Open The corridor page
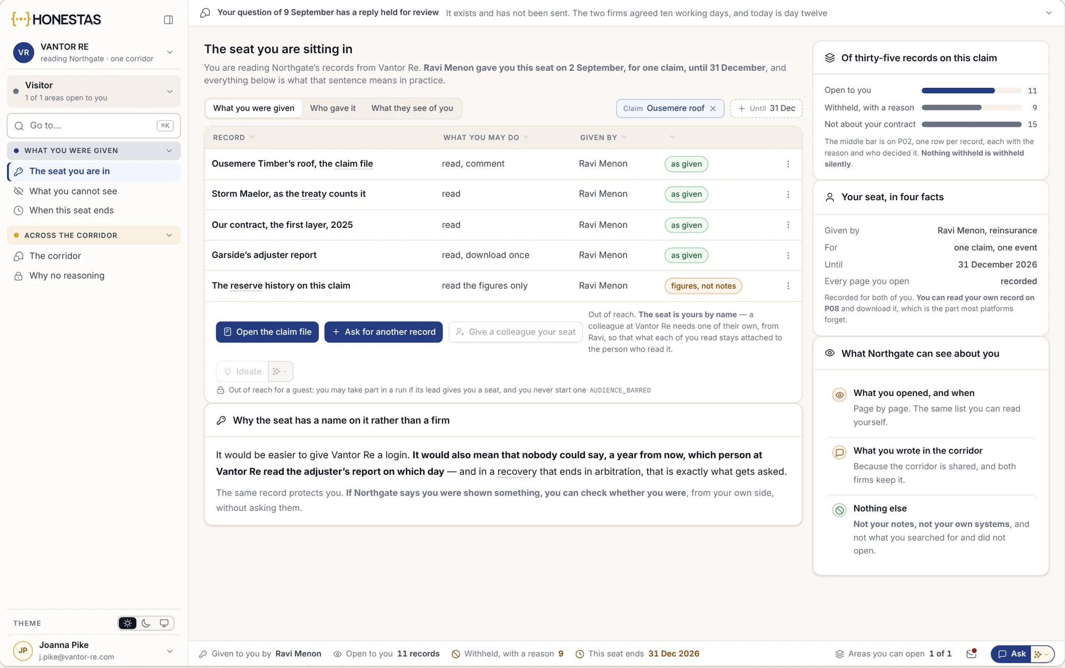The width and height of the screenshot is (1065, 668). 94,256
